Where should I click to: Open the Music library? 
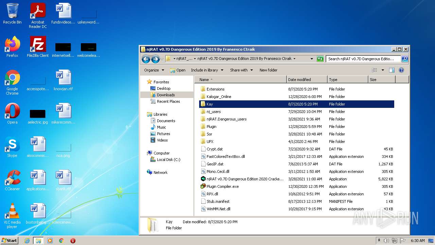click(x=161, y=127)
